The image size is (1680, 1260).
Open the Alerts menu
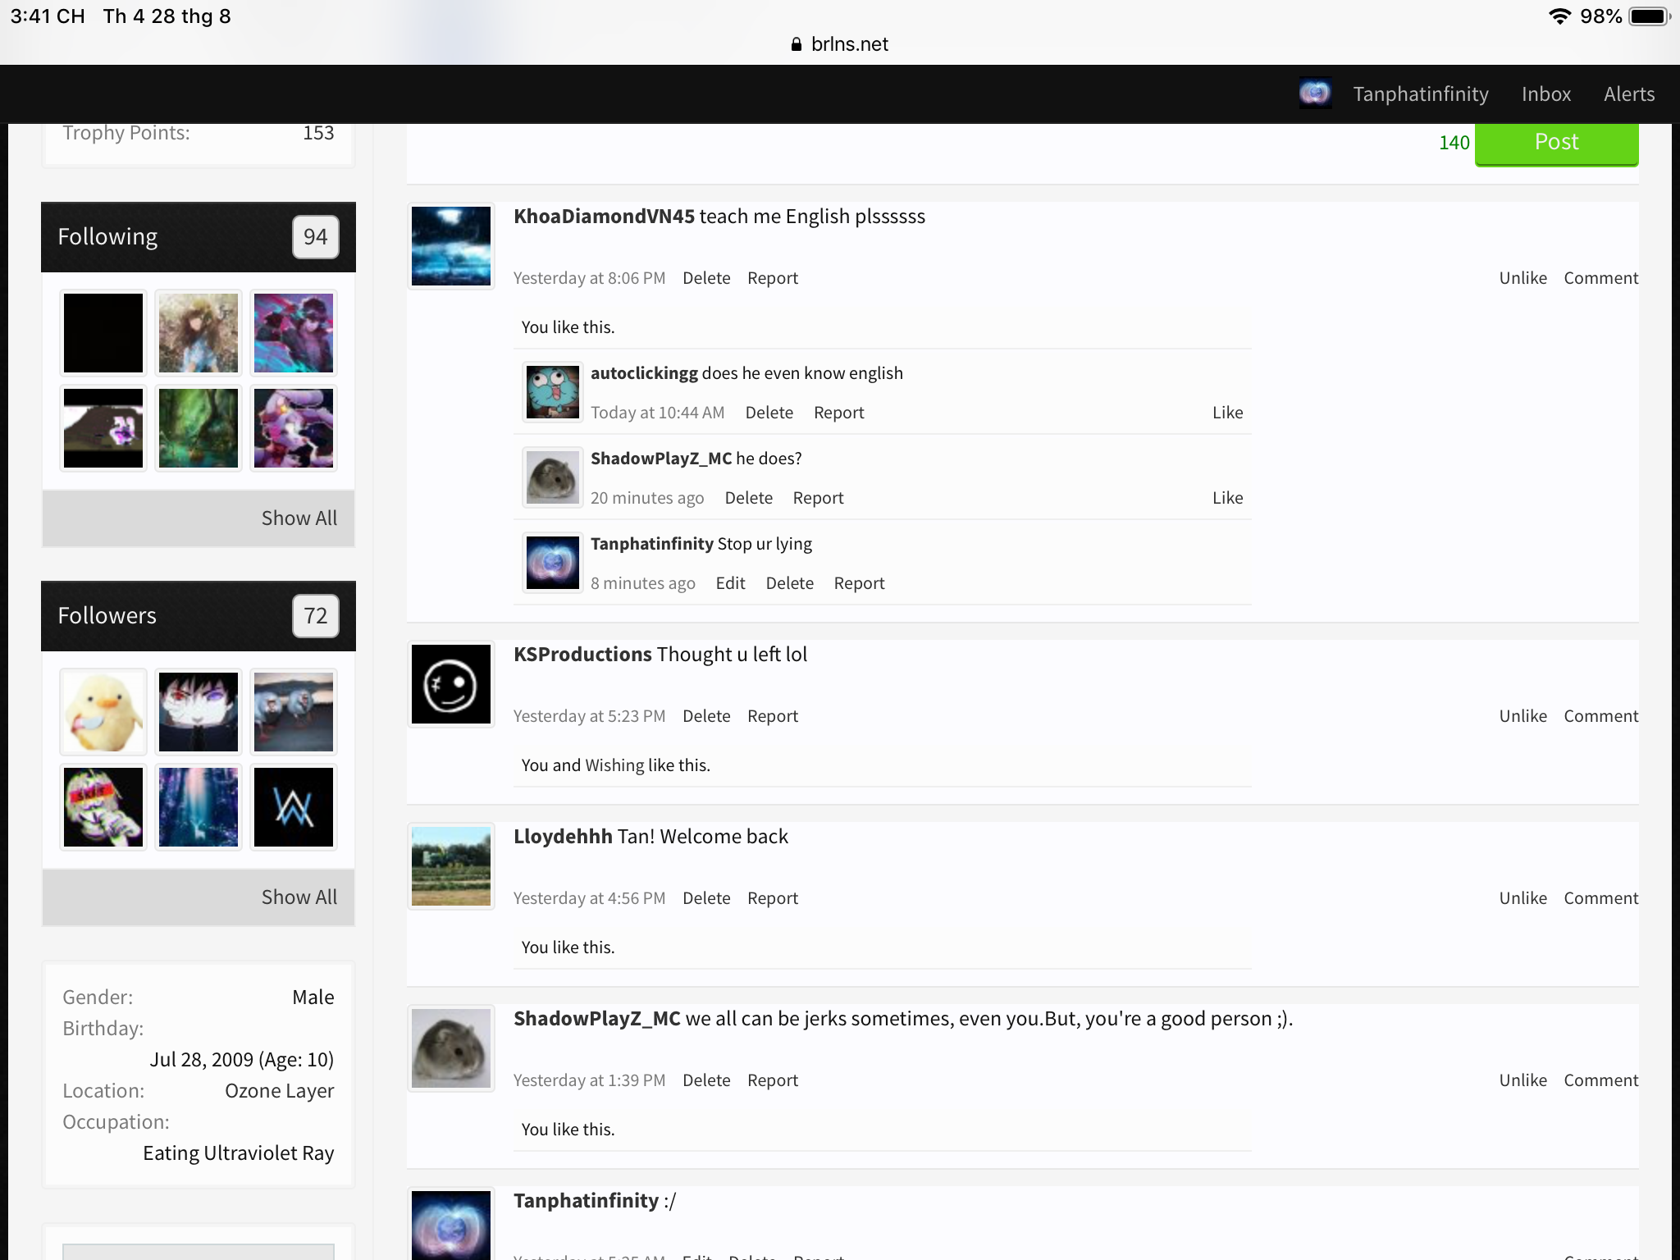click(1629, 94)
